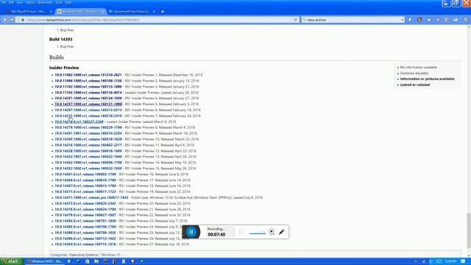Open the History menu
The image size is (471, 265).
coord(30,2)
